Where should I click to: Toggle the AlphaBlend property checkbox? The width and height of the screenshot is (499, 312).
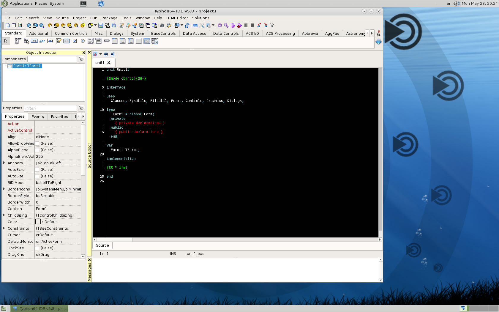tap(37, 150)
